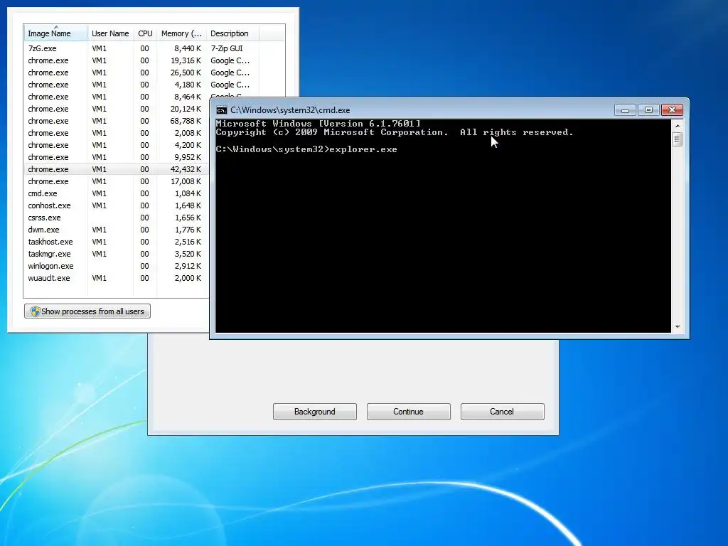Select the csrss.exe process row
728x546 pixels.
coord(116,218)
